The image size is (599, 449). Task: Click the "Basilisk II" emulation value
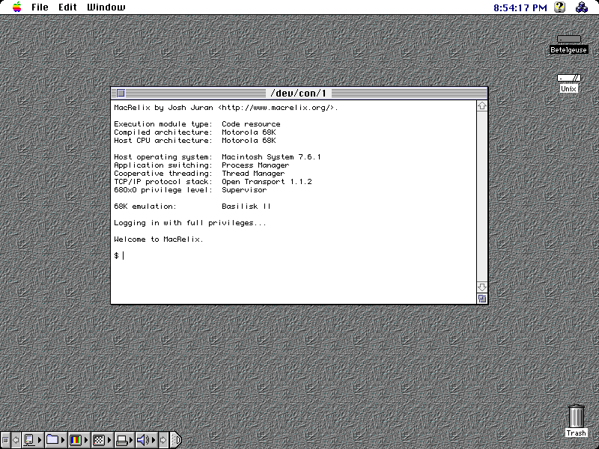[246, 207]
